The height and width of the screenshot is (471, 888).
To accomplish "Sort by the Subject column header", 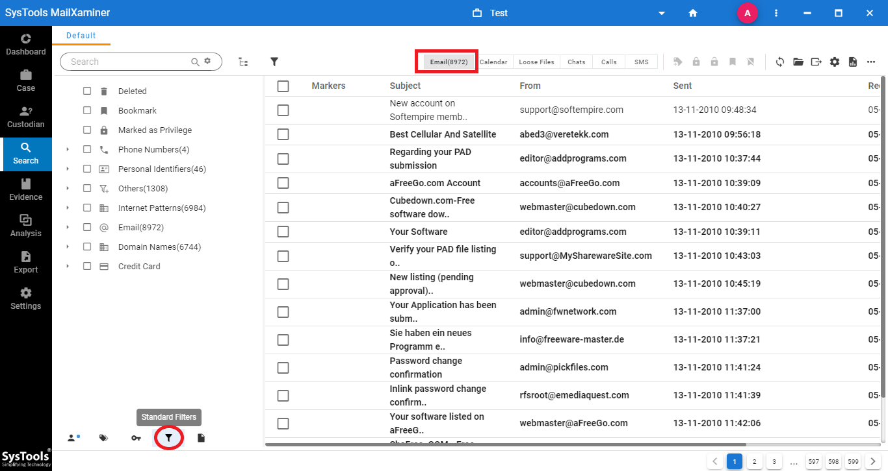I will coord(405,86).
